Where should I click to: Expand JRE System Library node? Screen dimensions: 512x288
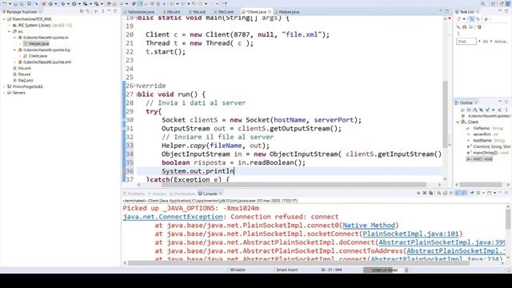point(10,25)
